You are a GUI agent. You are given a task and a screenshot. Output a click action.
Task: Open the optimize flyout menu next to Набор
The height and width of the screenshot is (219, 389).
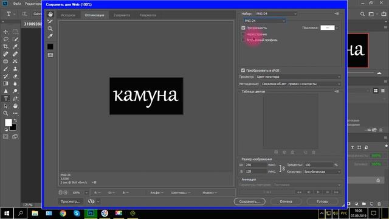tap(336, 13)
